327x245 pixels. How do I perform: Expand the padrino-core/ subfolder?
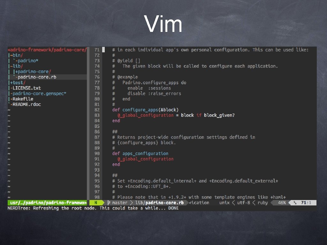[33, 71]
